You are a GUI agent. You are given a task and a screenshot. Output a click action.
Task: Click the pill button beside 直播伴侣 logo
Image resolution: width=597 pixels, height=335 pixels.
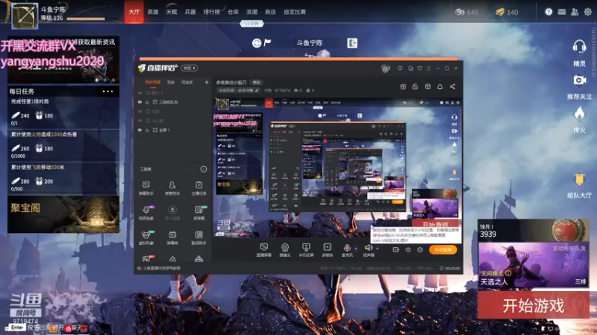tap(190, 68)
